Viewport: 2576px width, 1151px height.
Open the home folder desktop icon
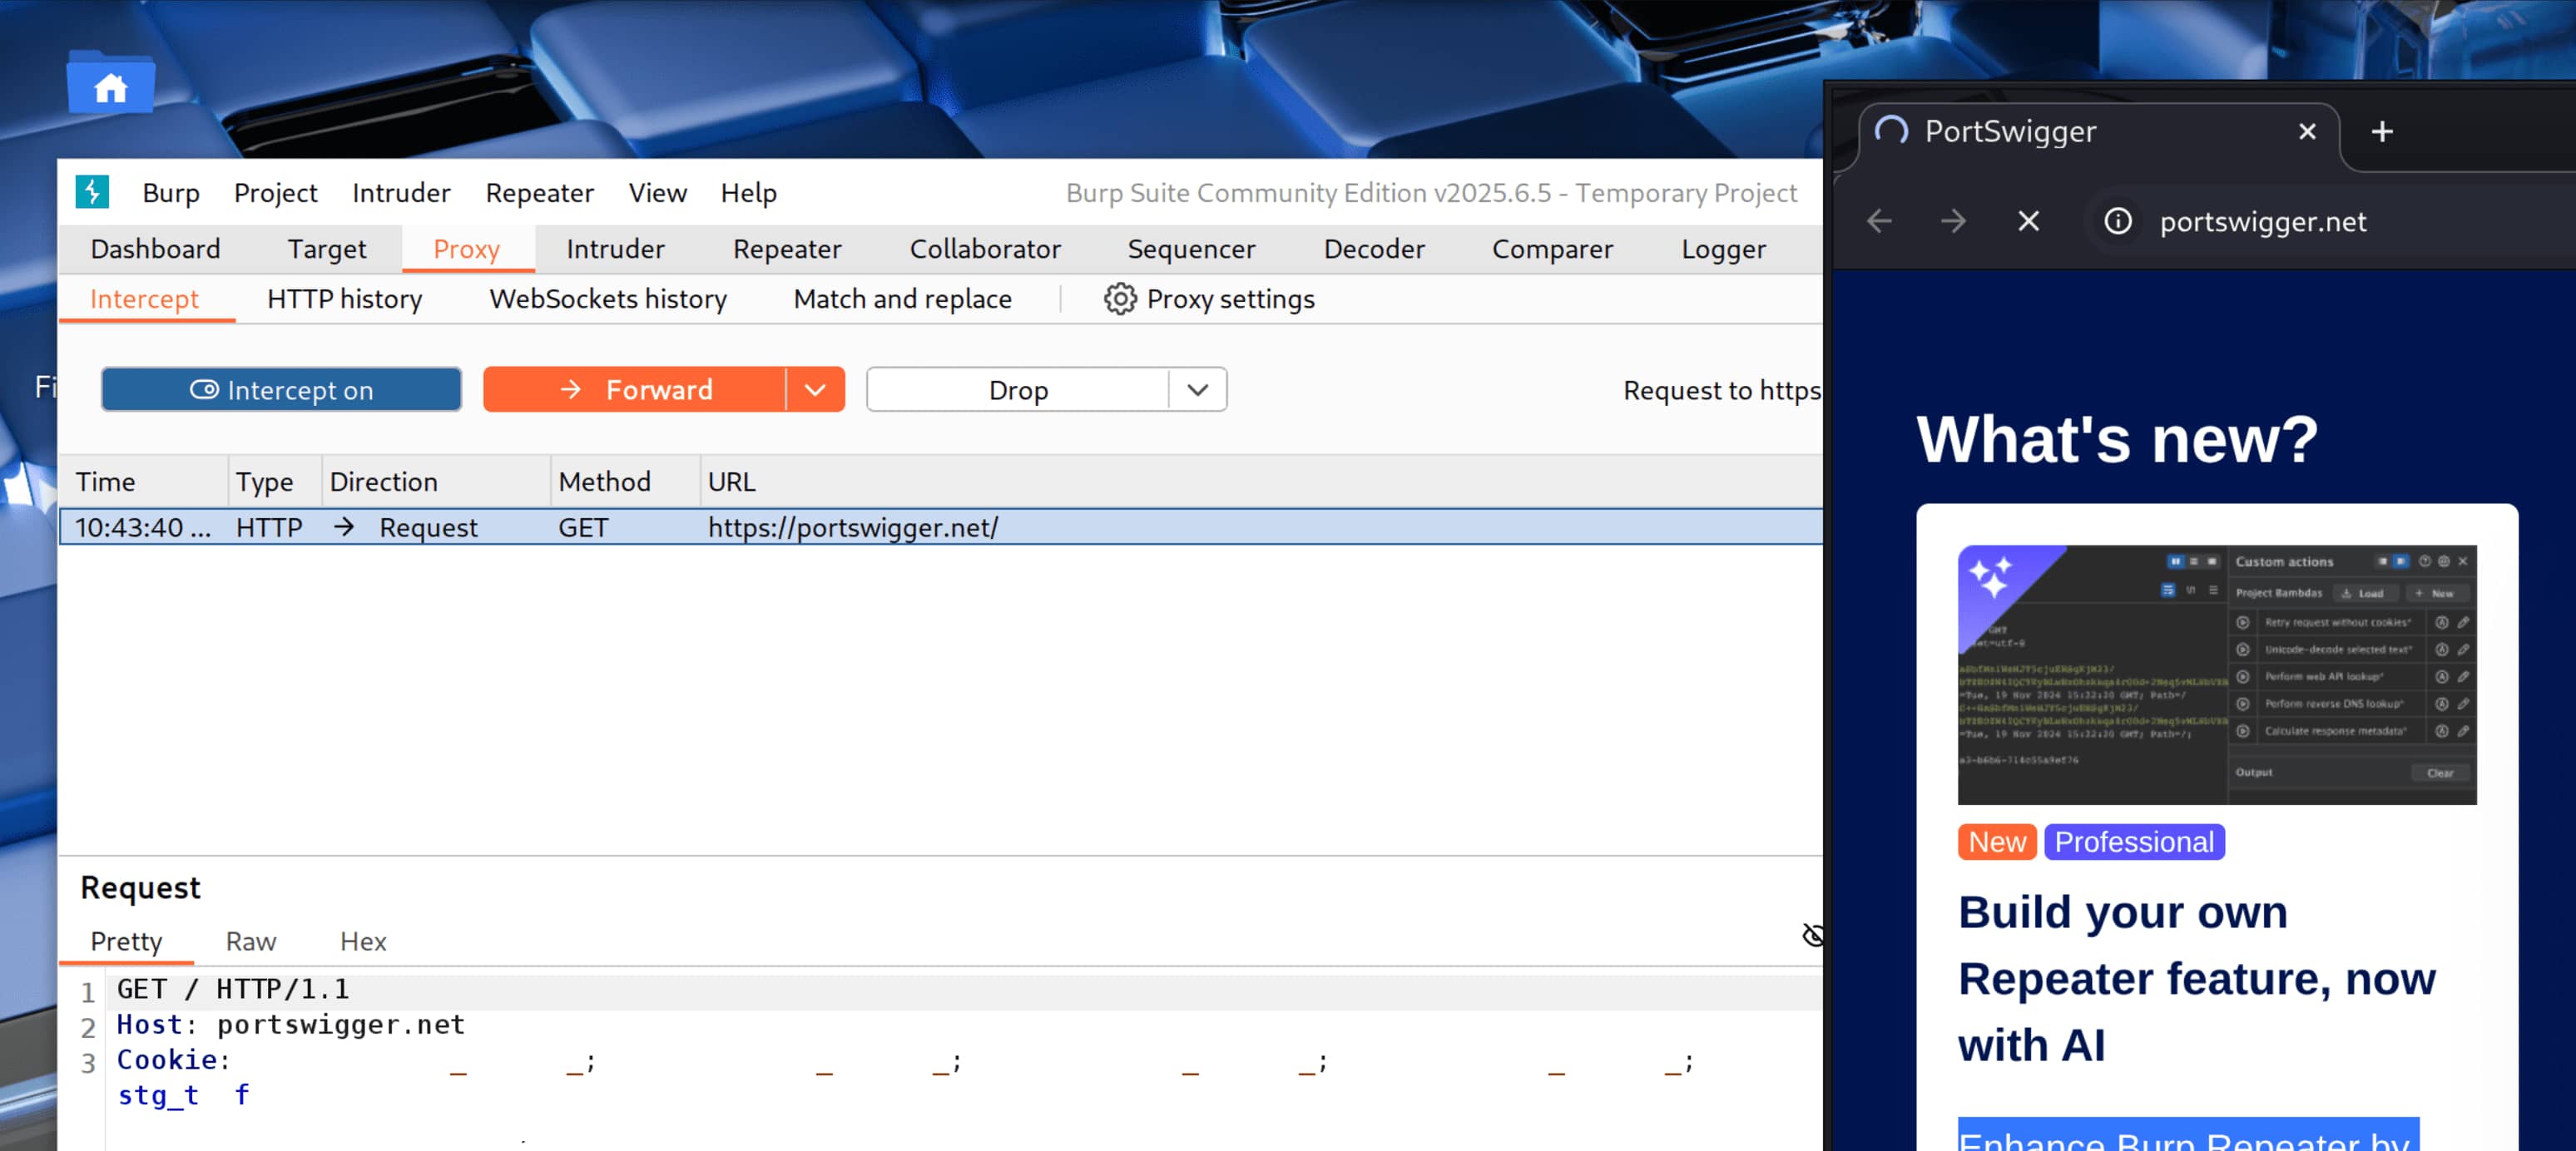111,85
